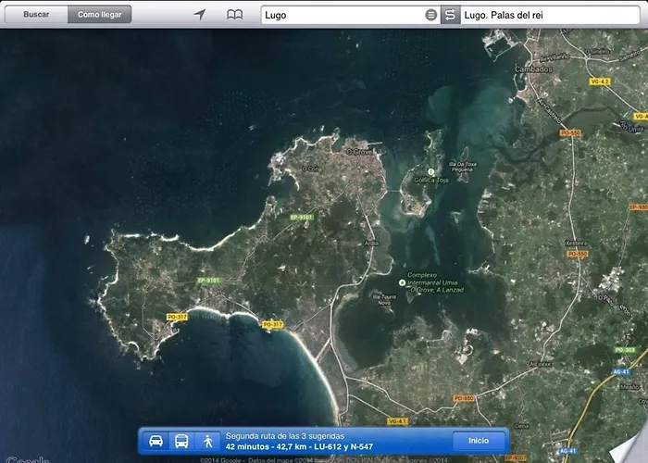
Task: Tap the Golfica Toja map marker
Action: (x=430, y=171)
